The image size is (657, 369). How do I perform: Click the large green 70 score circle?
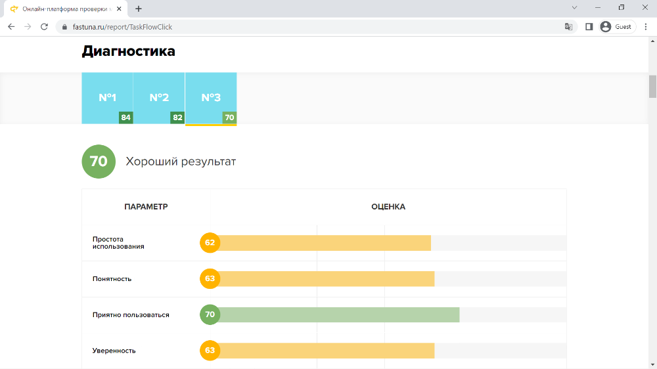(99, 162)
